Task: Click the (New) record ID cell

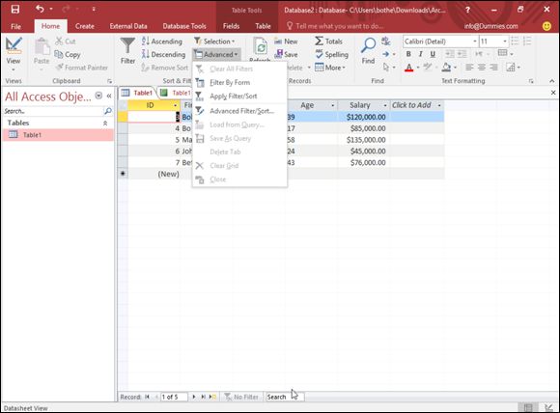Action: (154, 174)
